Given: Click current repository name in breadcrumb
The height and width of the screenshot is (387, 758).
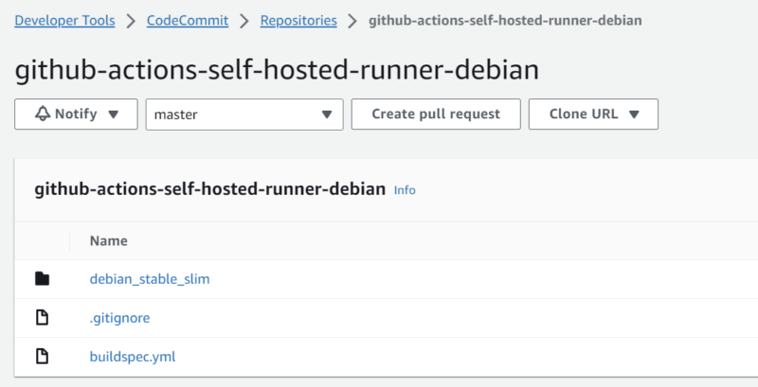Looking at the screenshot, I should tap(505, 21).
